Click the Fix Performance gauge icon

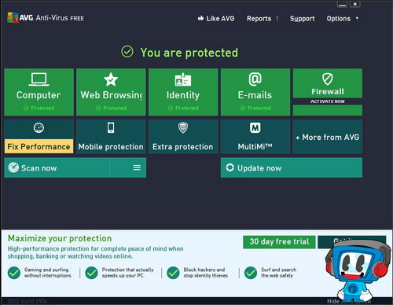click(x=39, y=128)
